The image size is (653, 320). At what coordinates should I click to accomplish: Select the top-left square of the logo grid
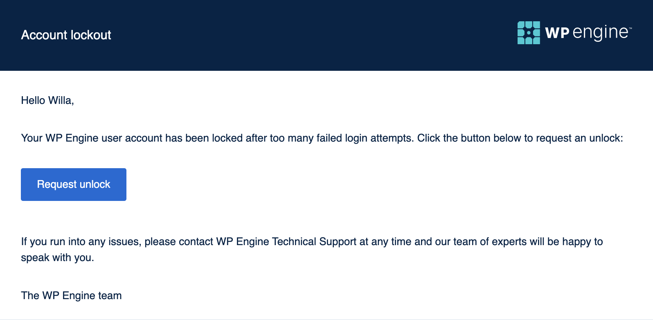(520, 24)
